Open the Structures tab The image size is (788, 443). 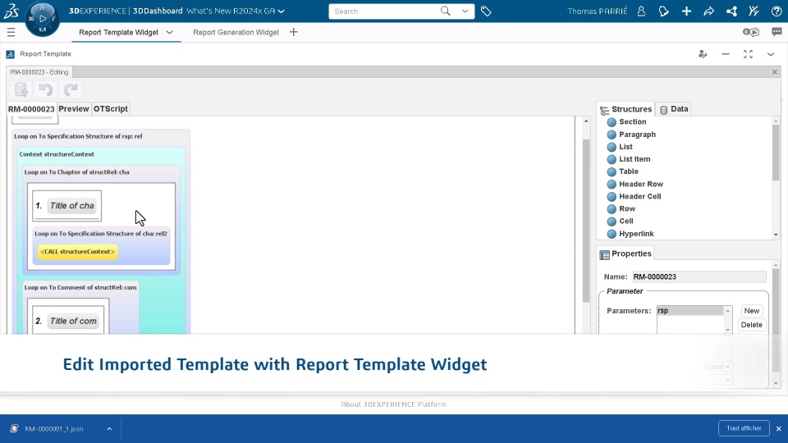pos(625,109)
